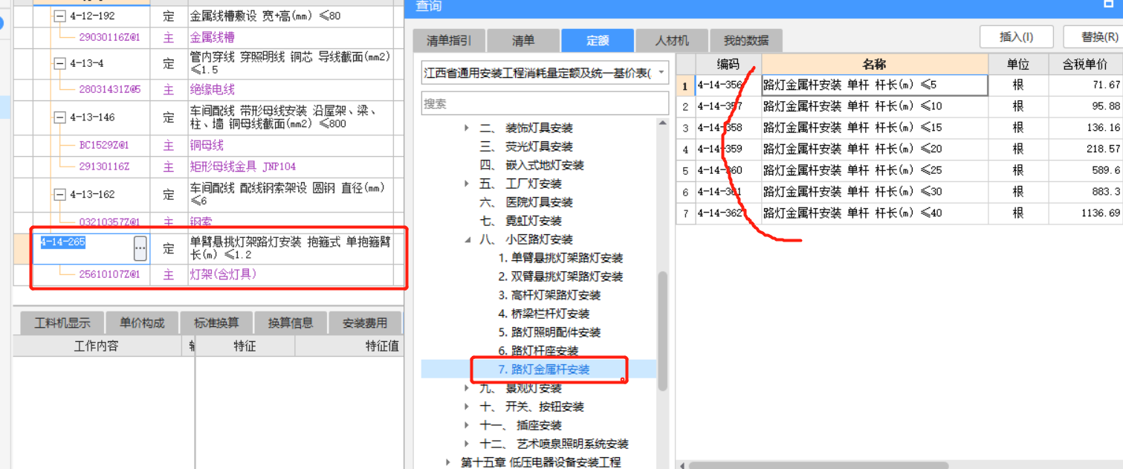Click the price cell 1136.69
Image resolution: width=1123 pixels, height=469 pixels.
click(1086, 213)
